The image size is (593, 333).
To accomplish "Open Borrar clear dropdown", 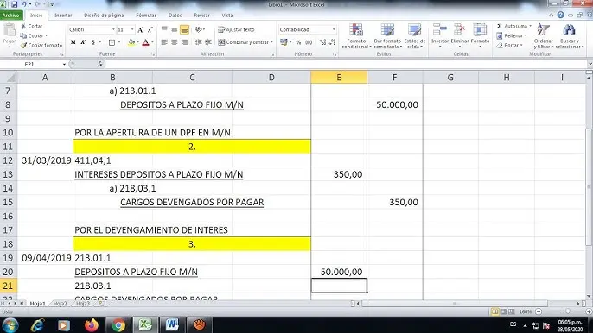I will (x=509, y=45).
